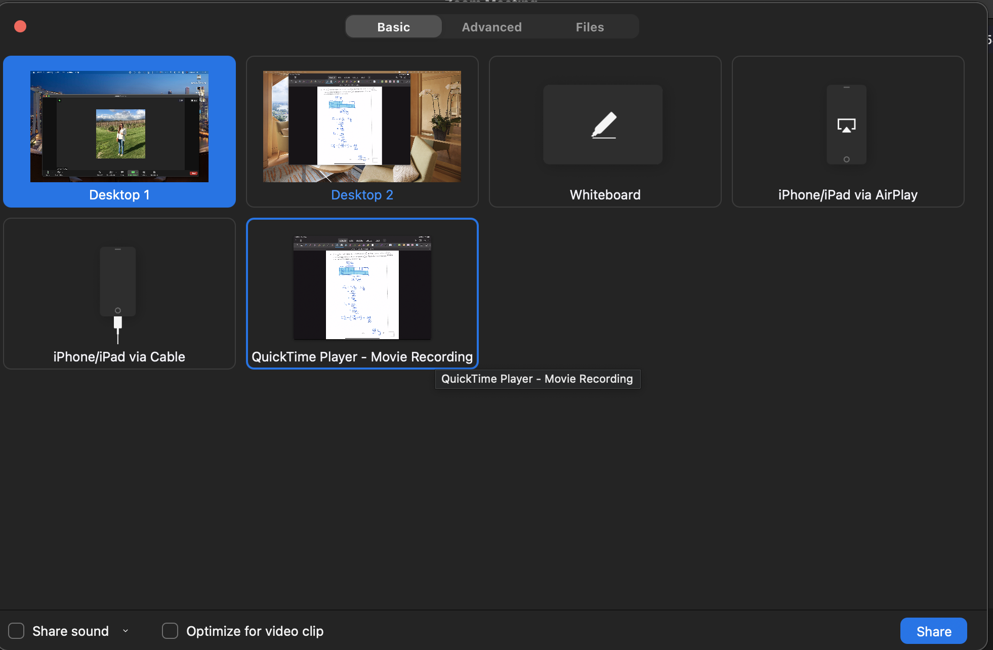The image size is (993, 650).
Task: Select the Basic tab
Action: tap(393, 27)
